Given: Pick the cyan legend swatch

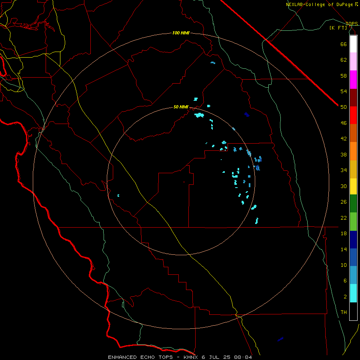Looking at the screenshot, I should coord(353,293).
